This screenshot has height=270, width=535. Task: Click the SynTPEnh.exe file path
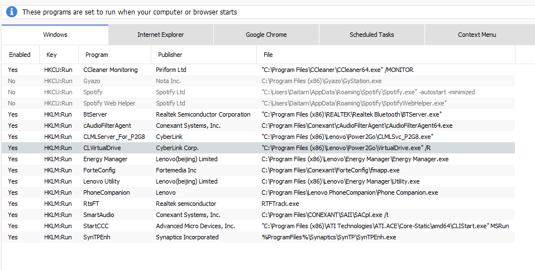coord(328,237)
